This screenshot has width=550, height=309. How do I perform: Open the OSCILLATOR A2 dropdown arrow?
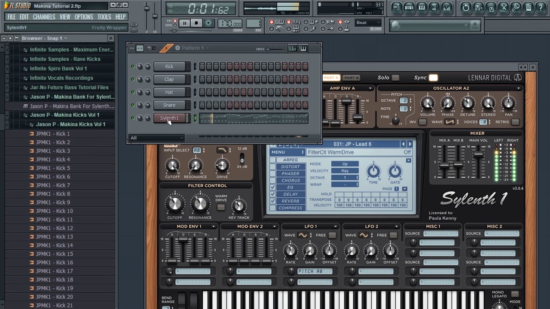pyautogui.click(x=519, y=88)
